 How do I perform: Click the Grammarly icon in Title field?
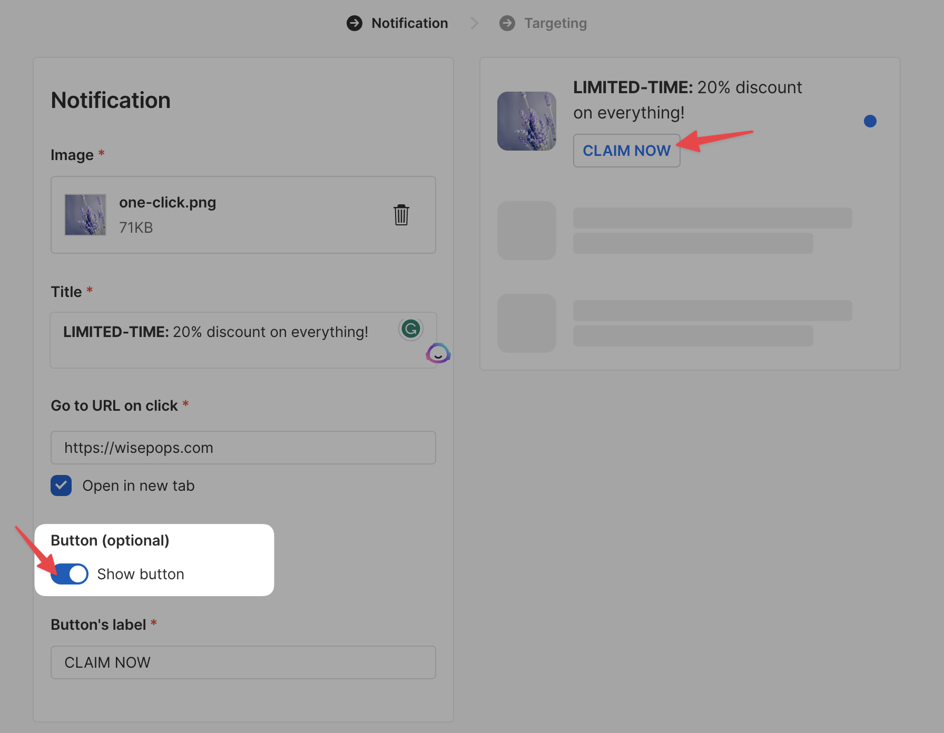(x=411, y=329)
